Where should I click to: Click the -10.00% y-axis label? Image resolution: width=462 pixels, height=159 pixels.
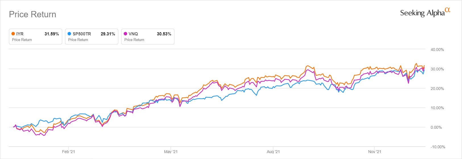tap(438, 147)
